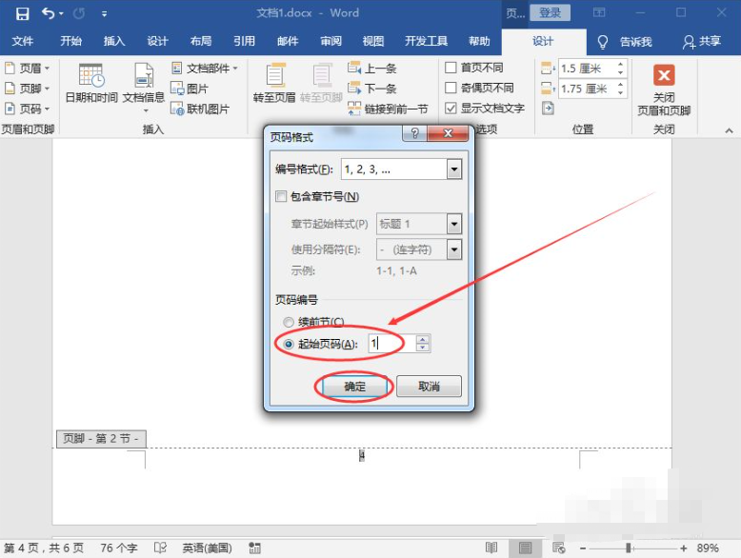Switch to web layout view icon
Screen dimensions: 741x558
tap(558, 548)
